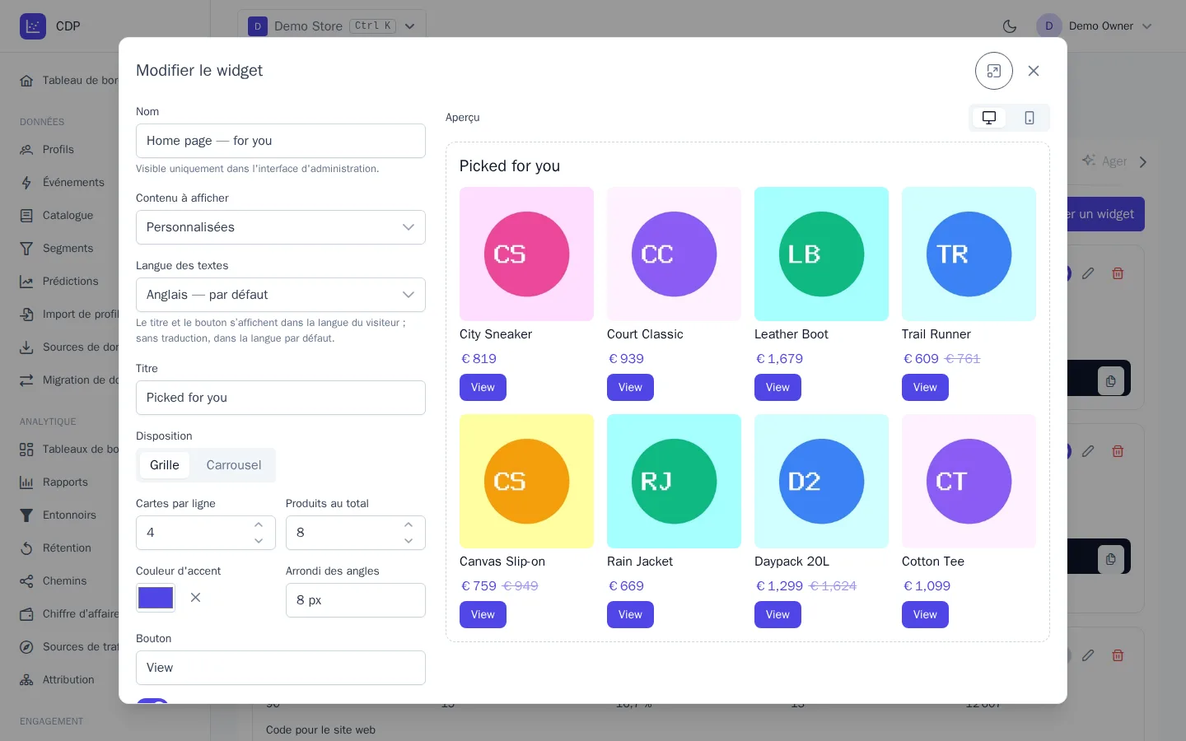Click the Bouton text field
The image size is (1186, 741).
tap(281, 668)
